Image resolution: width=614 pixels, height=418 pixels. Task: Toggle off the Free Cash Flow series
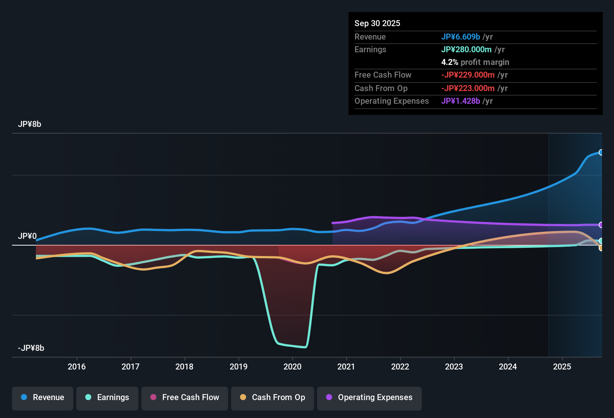pos(184,397)
